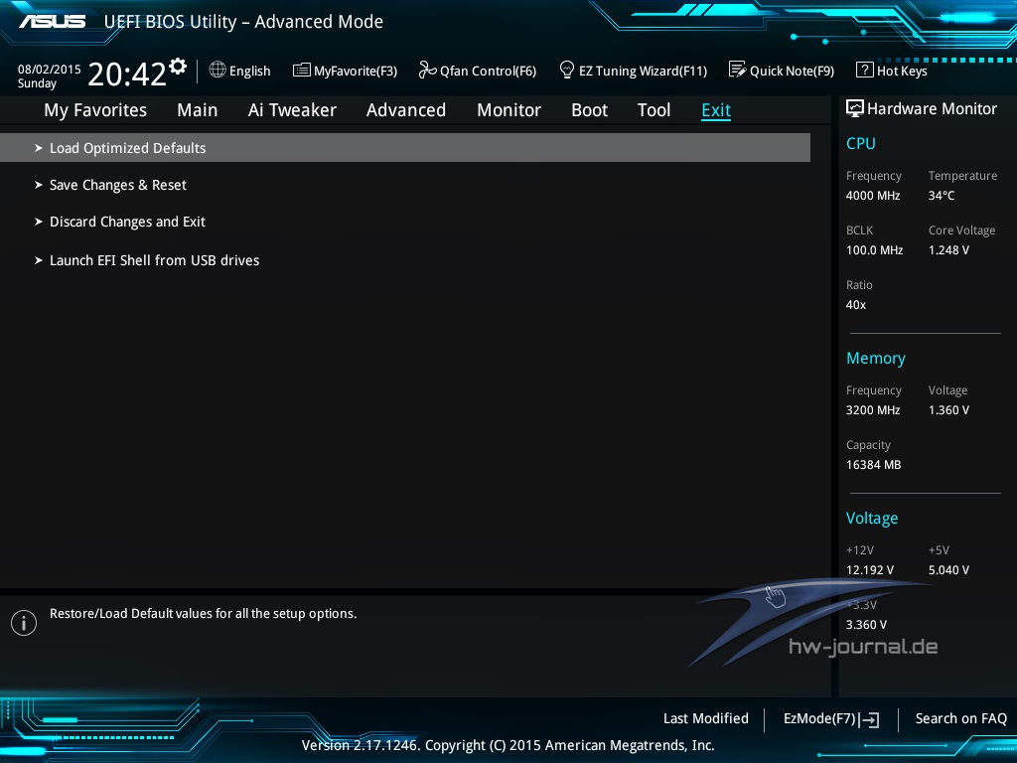Click the Version 2.17.1246 copyright line

(508, 745)
